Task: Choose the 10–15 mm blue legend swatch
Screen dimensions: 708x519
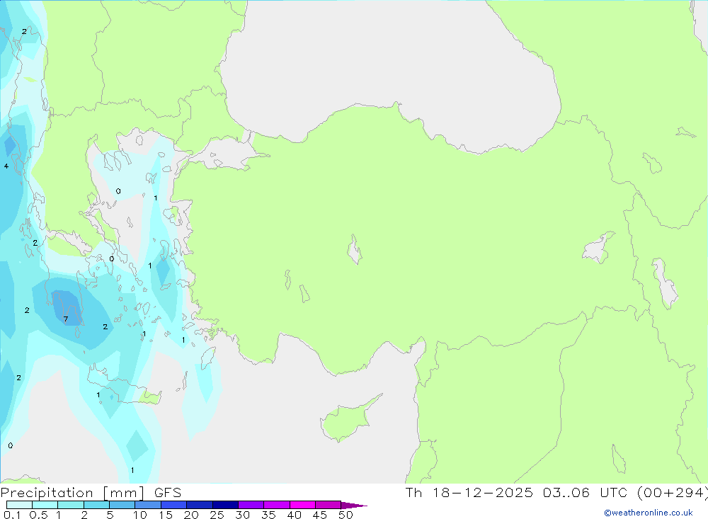Action: click(x=148, y=505)
